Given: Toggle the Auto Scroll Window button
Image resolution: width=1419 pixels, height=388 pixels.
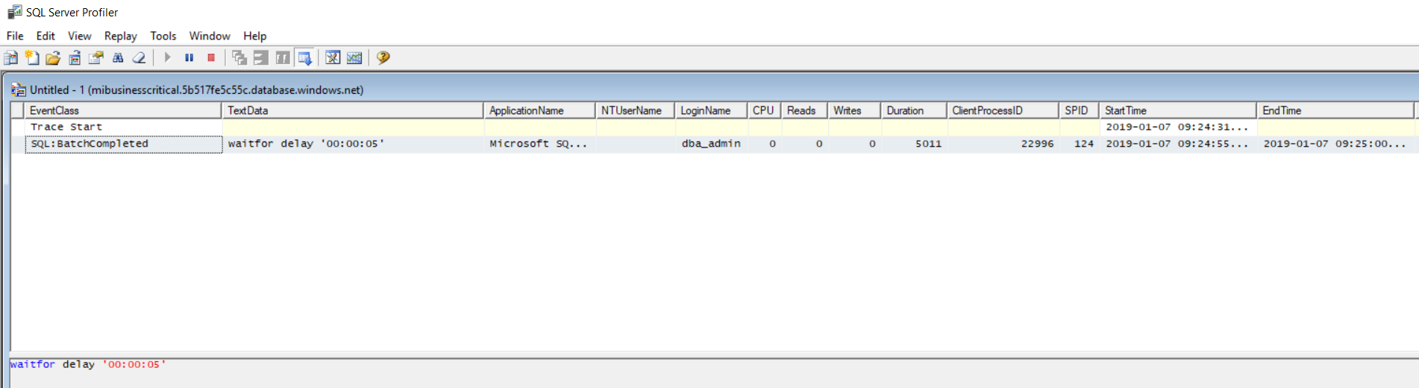Looking at the screenshot, I should tap(304, 58).
